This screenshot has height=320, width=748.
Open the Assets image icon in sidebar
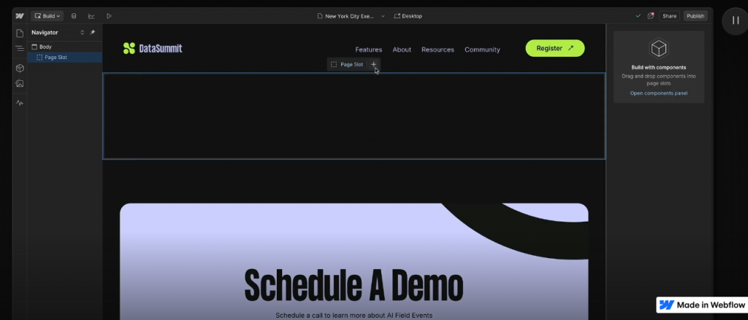(x=20, y=83)
